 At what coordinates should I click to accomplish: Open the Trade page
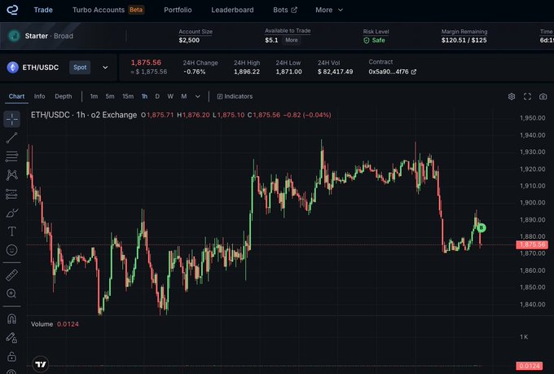coord(43,10)
